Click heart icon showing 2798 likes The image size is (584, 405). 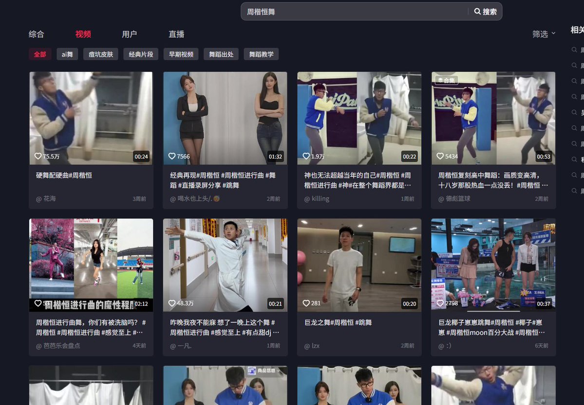click(x=440, y=303)
